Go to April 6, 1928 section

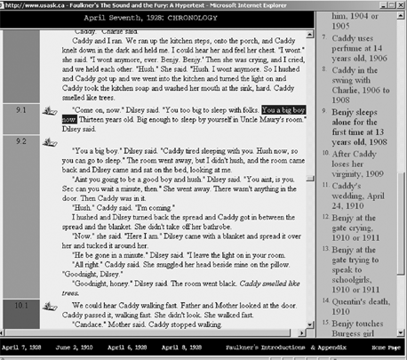(x=127, y=348)
